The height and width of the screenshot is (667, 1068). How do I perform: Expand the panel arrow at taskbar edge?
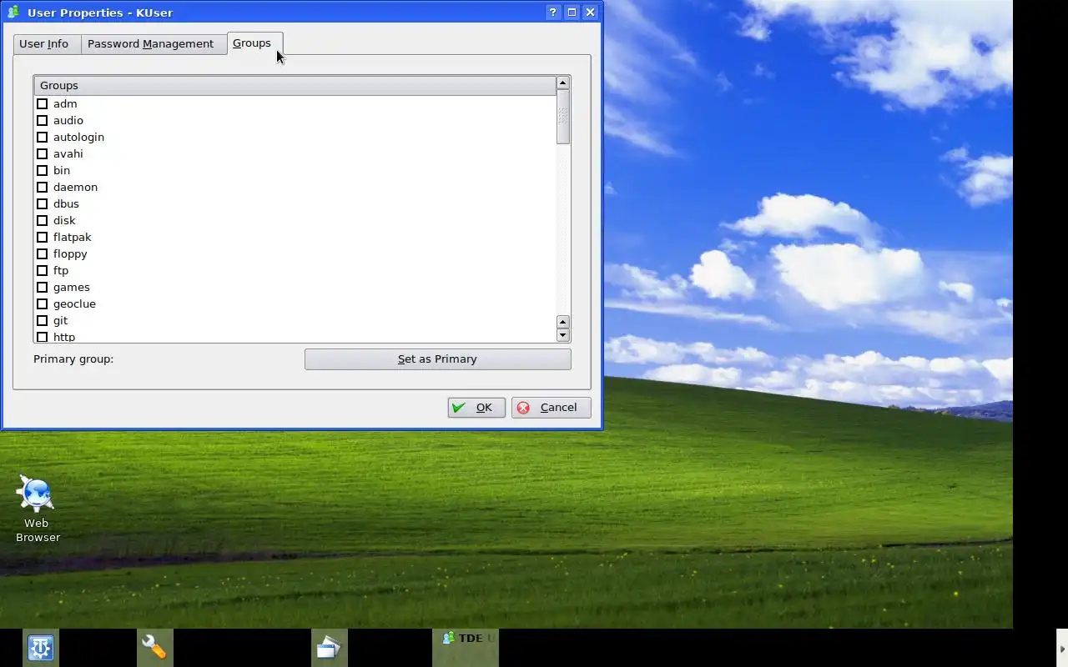pos(1062,648)
